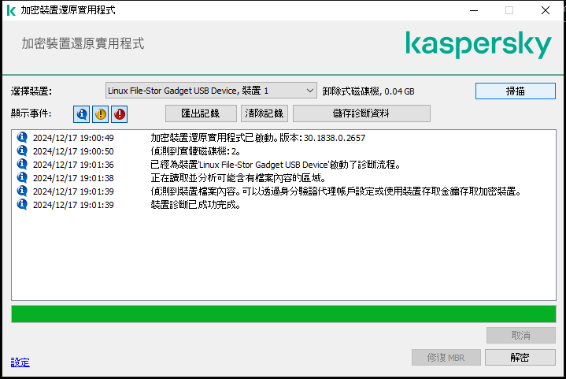The image size is (566, 379).
Task: Click the 清除記錄 clear log button
Action: click(x=265, y=113)
